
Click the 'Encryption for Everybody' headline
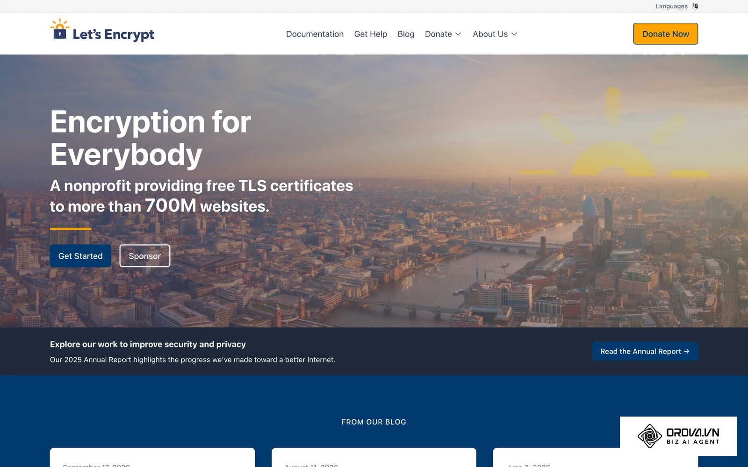[x=151, y=138]
